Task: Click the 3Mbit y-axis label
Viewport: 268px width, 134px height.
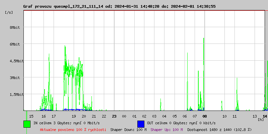Action: point(14,78)
